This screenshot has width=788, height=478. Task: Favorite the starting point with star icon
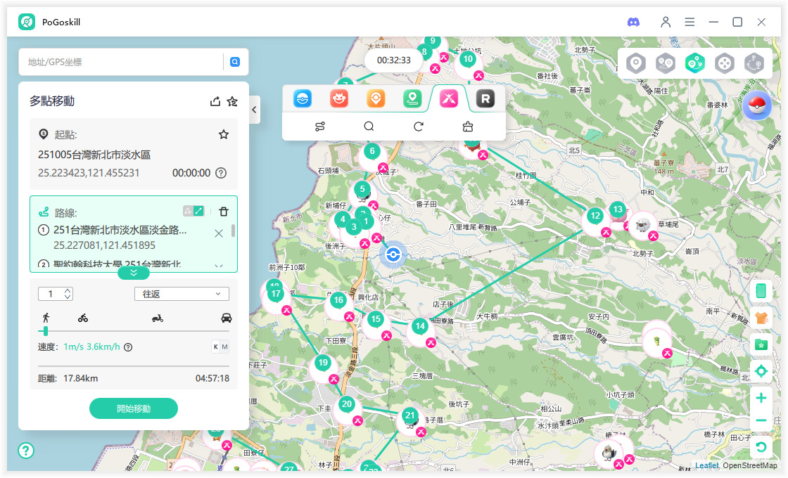click(224, 134)
